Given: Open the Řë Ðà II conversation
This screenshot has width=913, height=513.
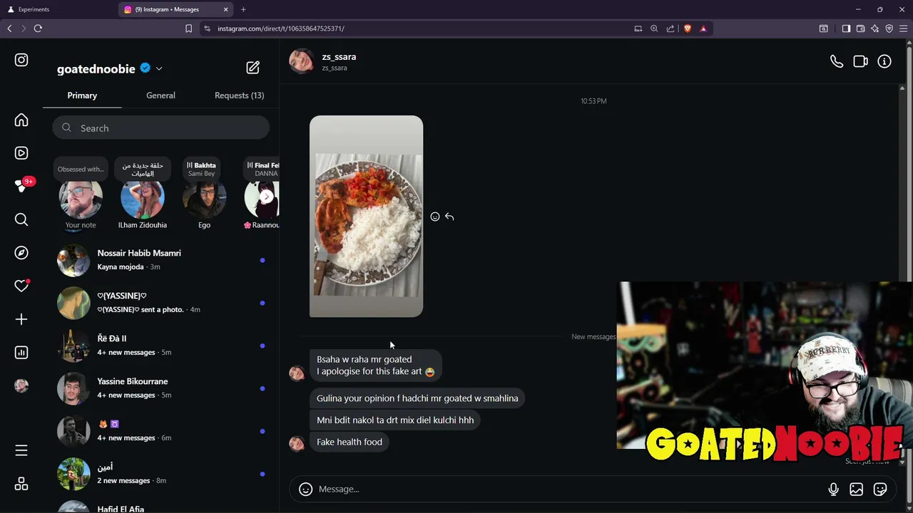Looking at the screenshot, I should pyautogui.click(x=160, y=346).
